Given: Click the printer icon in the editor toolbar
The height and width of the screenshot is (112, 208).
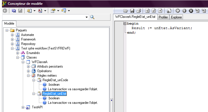Looking at the screenshot, I should coord(139,11).
